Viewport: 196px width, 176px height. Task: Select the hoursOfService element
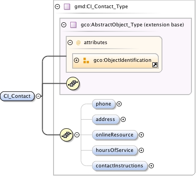click(115, 150)
